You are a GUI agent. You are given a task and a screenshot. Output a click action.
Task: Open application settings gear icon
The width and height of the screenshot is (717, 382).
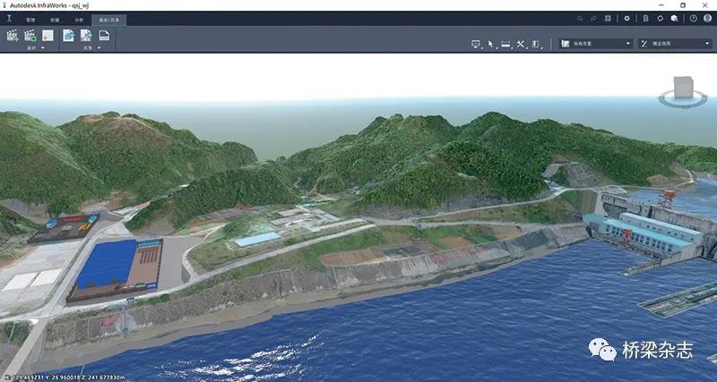626,18
